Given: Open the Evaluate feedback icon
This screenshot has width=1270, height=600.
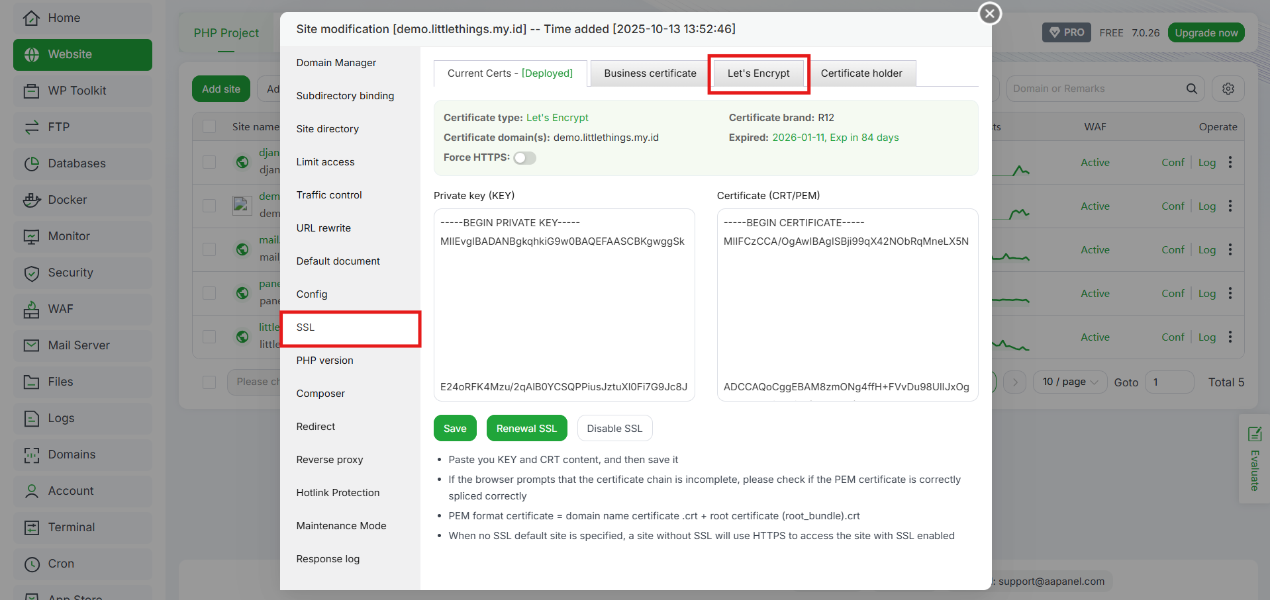Looking at the screenshot, I should [1254, 435].
